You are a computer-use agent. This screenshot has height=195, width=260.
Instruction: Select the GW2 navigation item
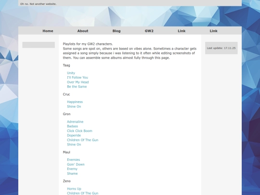coord(149,31)
